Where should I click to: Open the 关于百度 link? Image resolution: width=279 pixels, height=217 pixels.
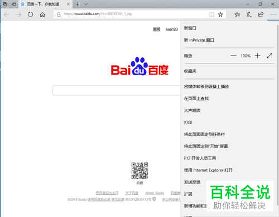point(132,193)
